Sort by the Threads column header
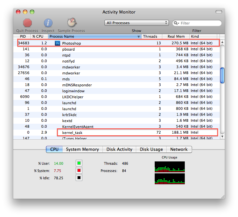The image size is (238, 217). 152,36
